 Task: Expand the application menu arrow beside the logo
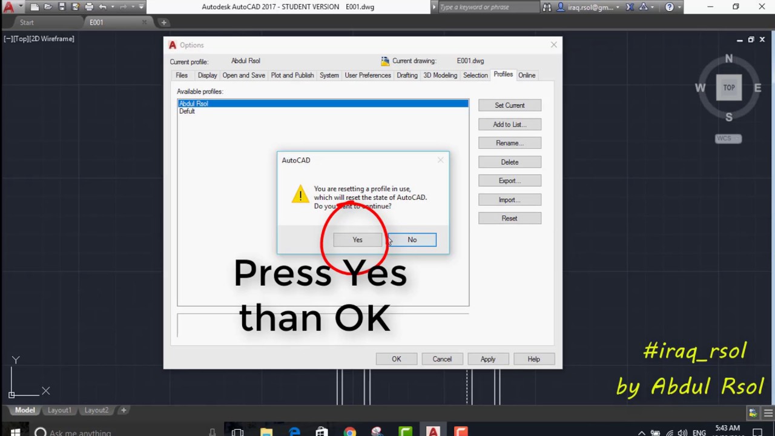pos(20,7)
